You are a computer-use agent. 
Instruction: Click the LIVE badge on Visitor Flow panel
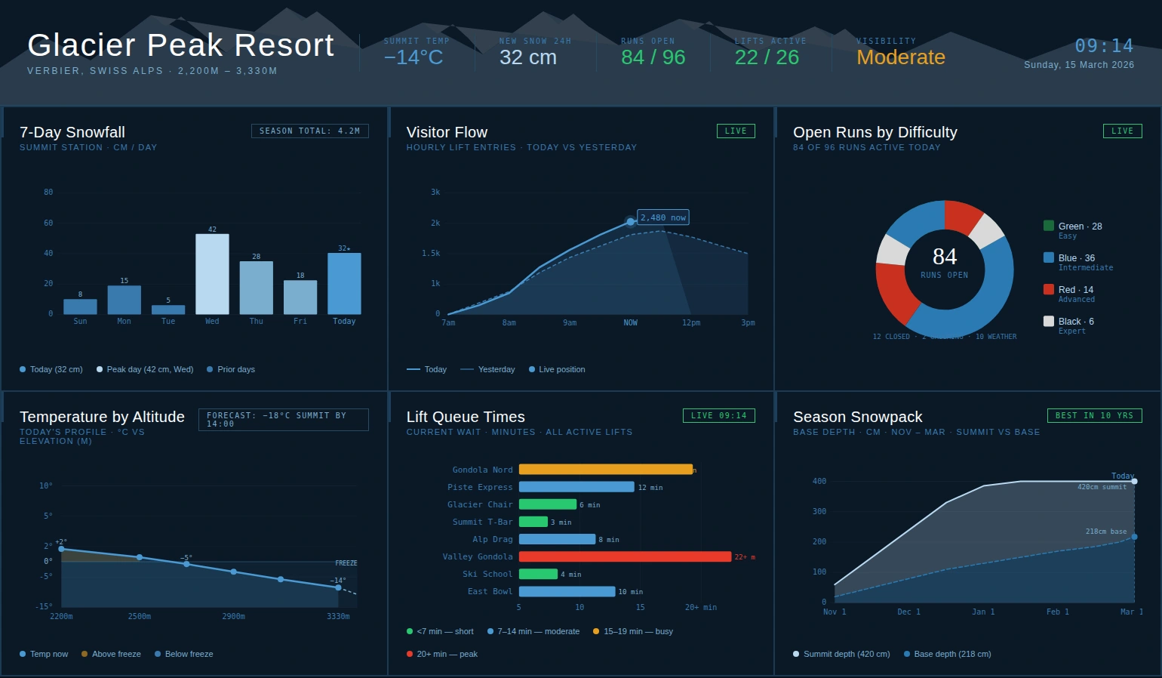[736, 130]
